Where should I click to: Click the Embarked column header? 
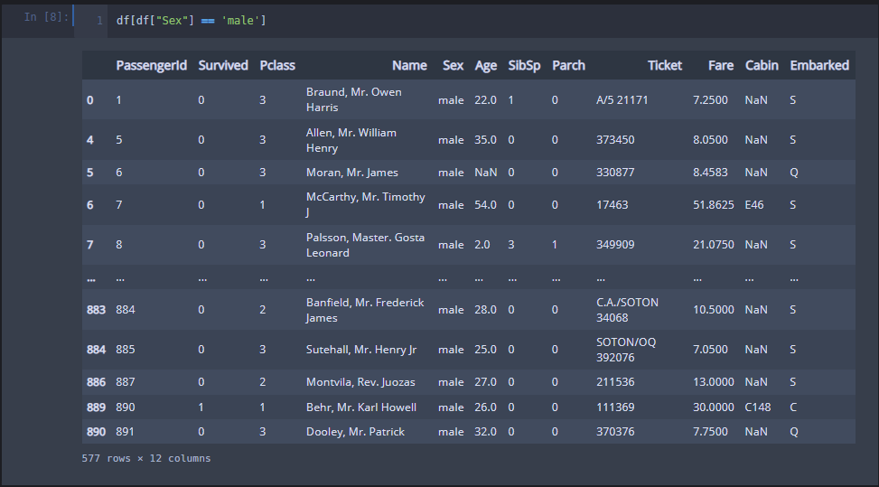tap(819, 66)
